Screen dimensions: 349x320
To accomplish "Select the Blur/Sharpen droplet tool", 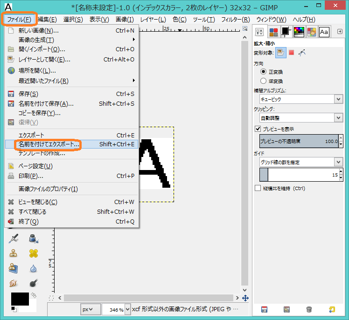I will (34, 268).
